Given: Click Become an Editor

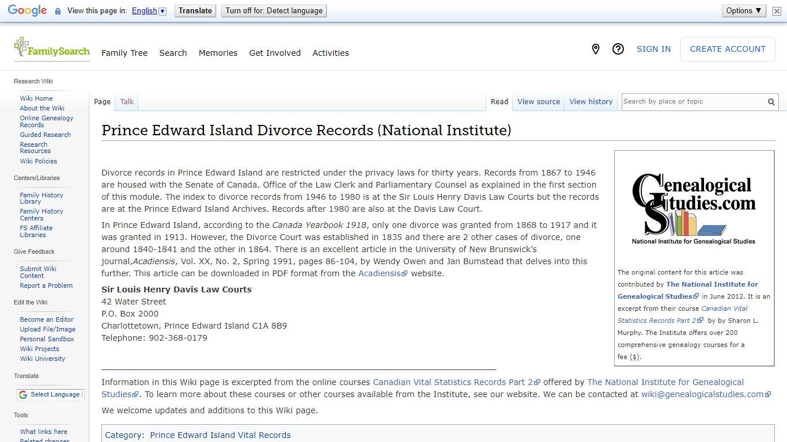Looking at the screenshot, I should 47,319.
